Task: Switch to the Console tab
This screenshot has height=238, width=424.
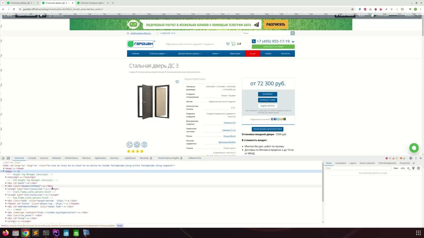Action: [x=32, y=158]
